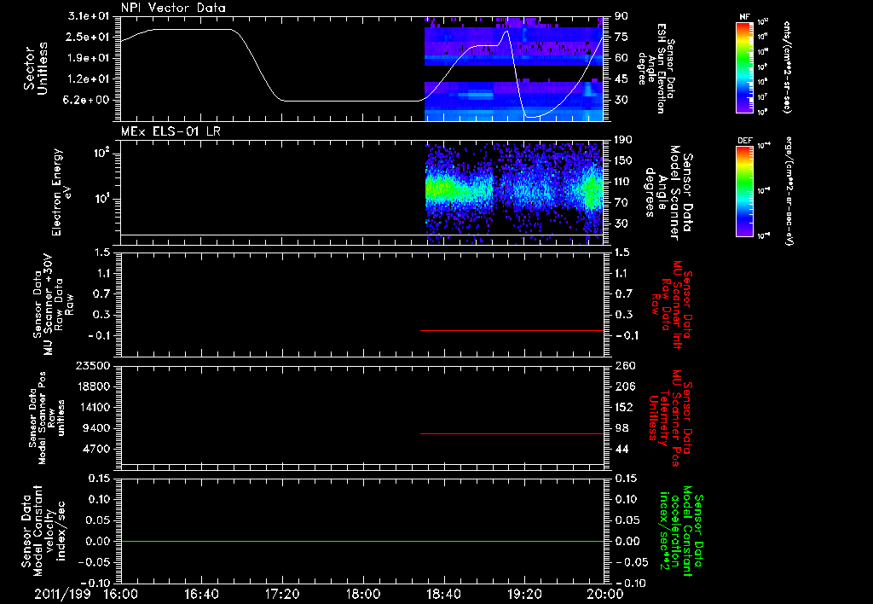Click the '45' Sun elevation tick value
Viewport: 873px width, 604px height.
click(622, 79)
